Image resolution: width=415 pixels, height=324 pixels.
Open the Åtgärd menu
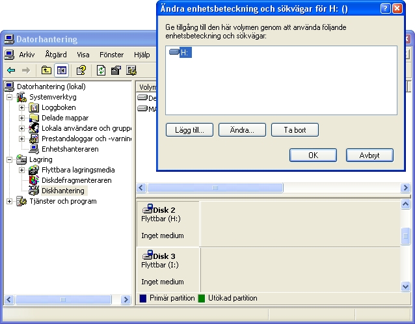pos(56,55)
